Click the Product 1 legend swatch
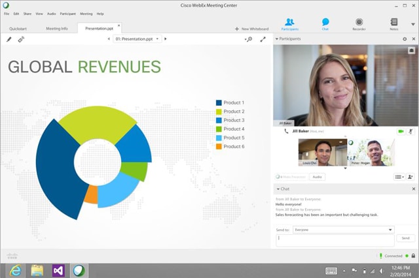 (x=219, y=103)
